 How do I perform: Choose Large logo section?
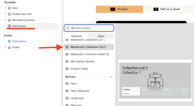coord(89,98)
